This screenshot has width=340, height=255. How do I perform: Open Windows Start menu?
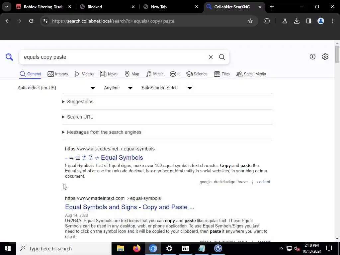8,248
